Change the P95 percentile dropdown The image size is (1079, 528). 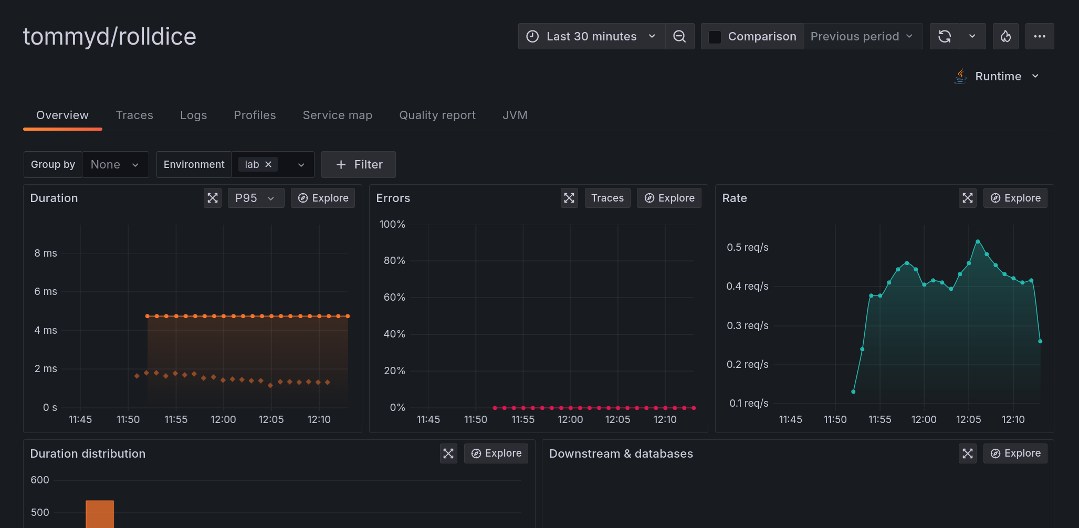[256, 198]
